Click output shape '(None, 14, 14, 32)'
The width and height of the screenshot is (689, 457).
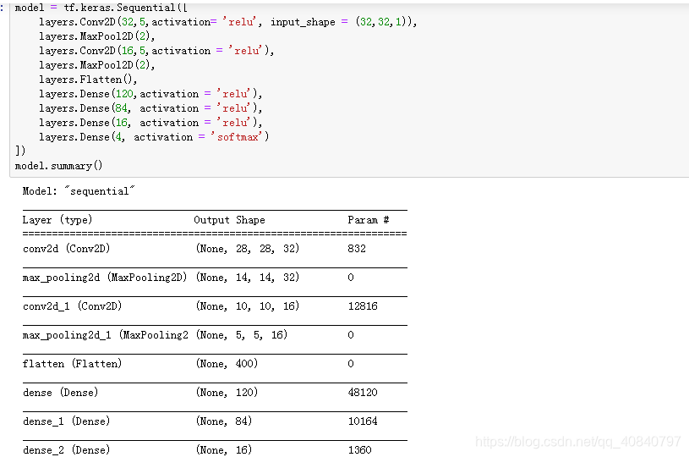point(248,278)
